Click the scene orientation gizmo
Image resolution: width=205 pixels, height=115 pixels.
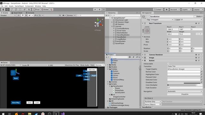tap(98, 23)
